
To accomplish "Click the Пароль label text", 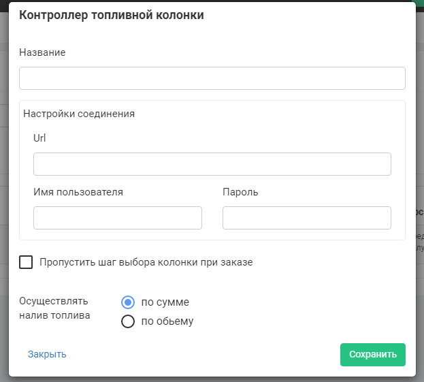I will pos(240,192).
